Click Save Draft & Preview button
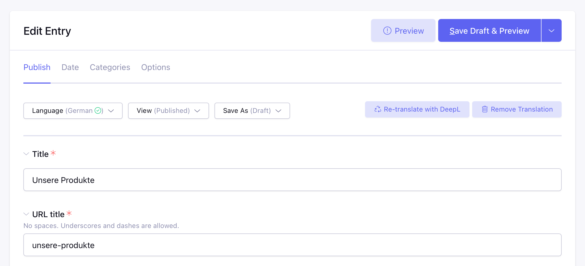Viewport: 585px width, 266px height. [x=489, y=31]
